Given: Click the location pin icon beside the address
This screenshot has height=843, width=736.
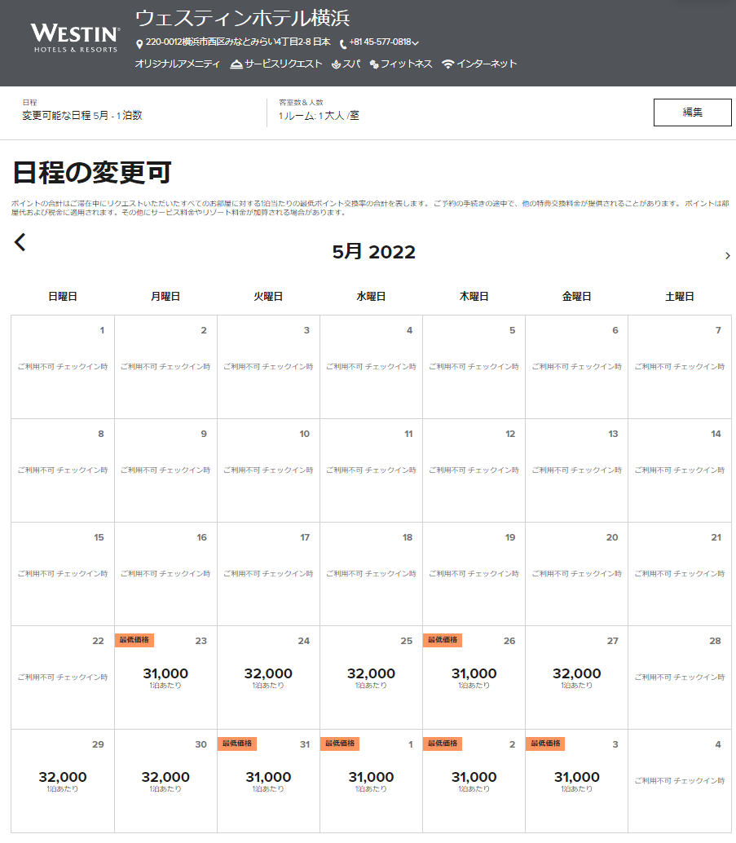Looking at the screenshot, I should (139, 43).
